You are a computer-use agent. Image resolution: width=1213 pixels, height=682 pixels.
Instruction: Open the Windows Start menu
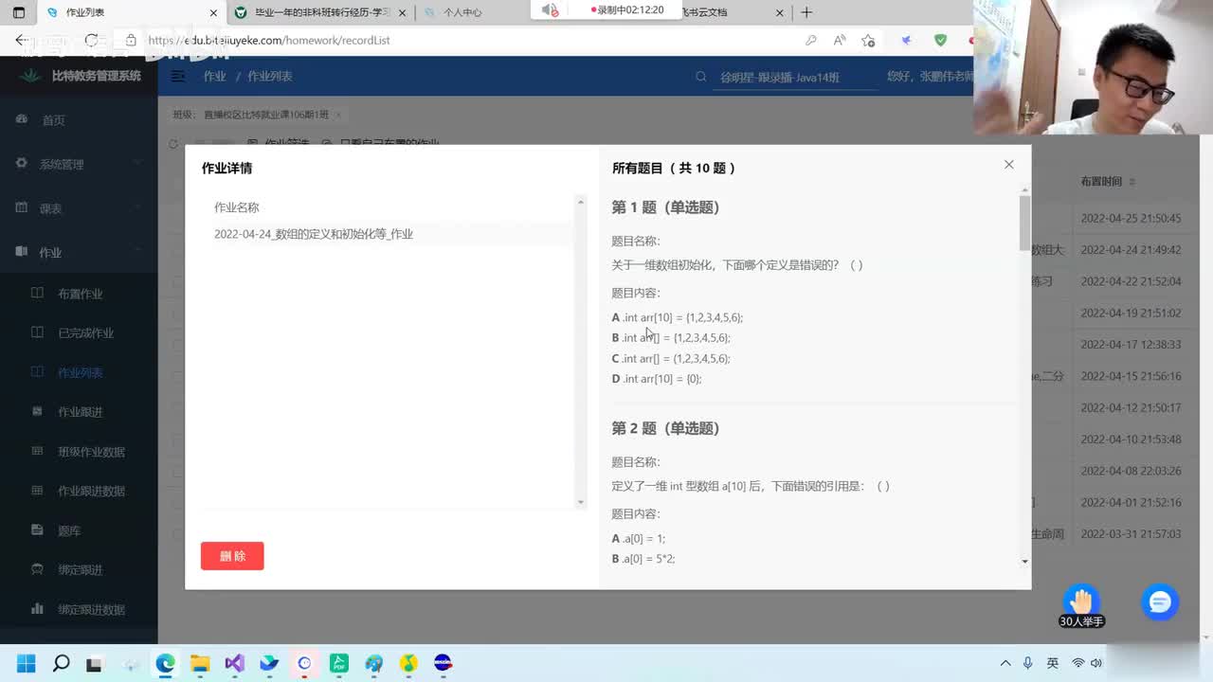coord(27,663)
